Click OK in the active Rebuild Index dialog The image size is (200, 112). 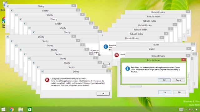164,80
